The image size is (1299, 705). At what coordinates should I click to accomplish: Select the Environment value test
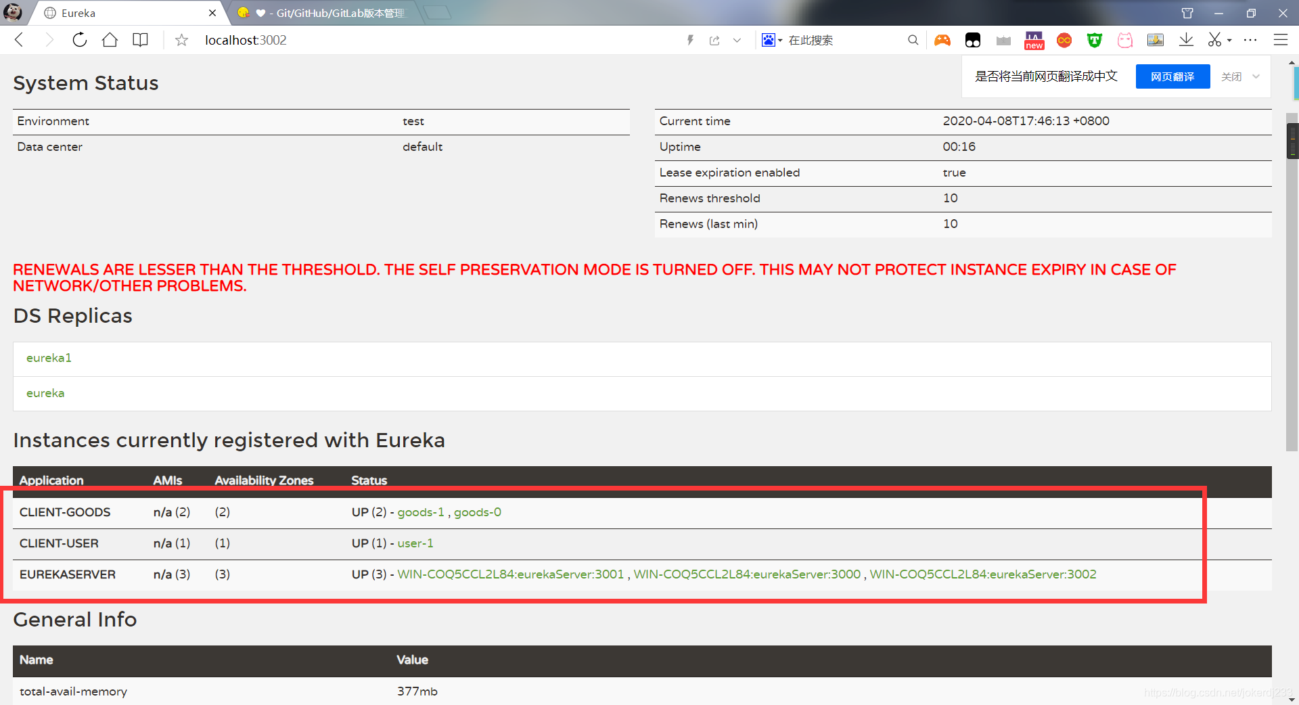coord(413,121)
